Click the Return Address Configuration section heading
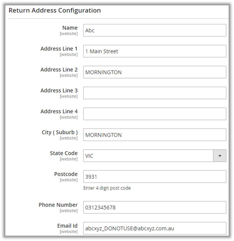Image resolution: width=234 pixels, height=241 pixels. pyautogui.click(x=54, y=10)
